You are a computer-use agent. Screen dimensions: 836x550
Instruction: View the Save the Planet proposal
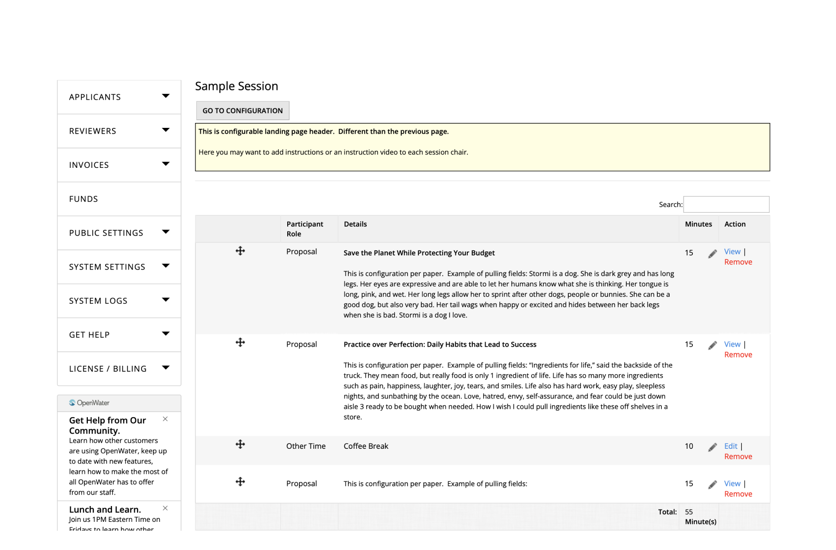pos(732,252)
